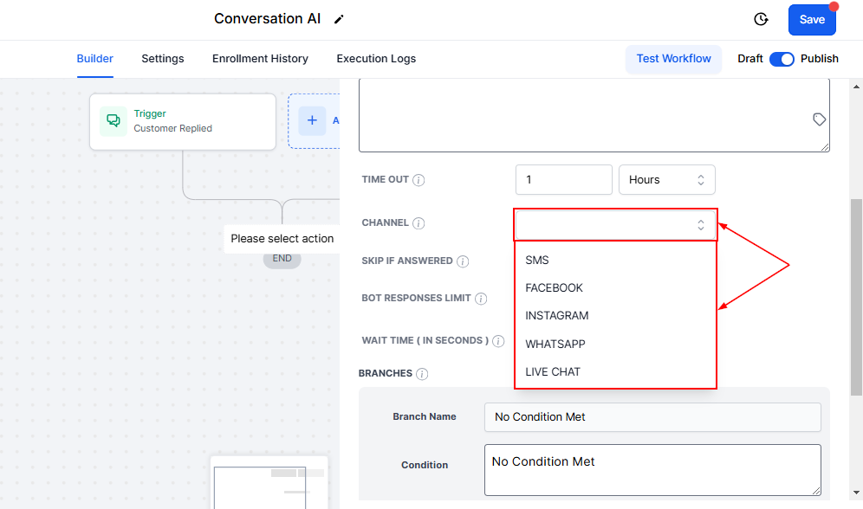Screen dimensions: 863x509
Task: Click the workflow minimap thumbnail
Action: [x=269, y=483]
